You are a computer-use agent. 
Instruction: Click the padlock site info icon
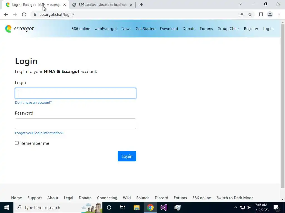pos(35,14)
